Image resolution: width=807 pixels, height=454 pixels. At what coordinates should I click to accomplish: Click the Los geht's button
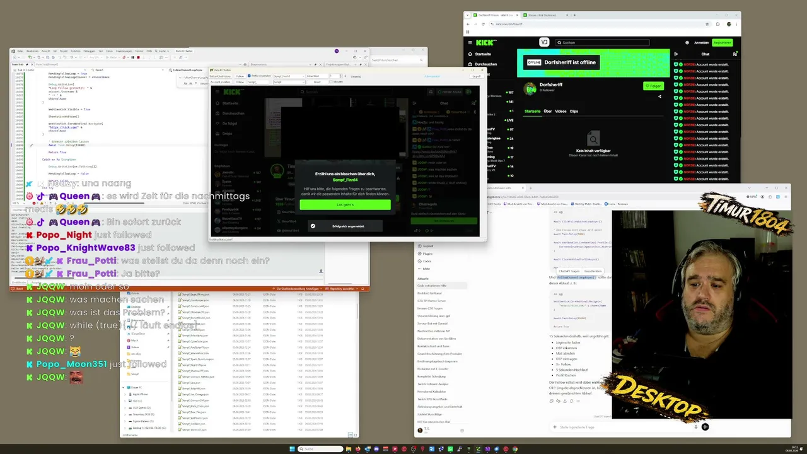(x=345, y=204)
